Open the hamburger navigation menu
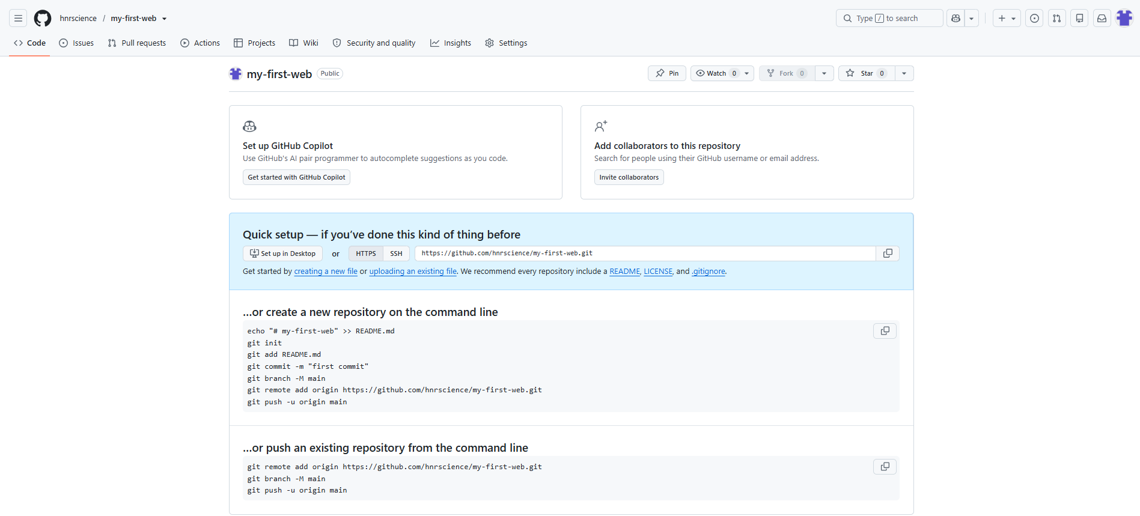The image size is (1140, 516). click(x=19, y=18)
